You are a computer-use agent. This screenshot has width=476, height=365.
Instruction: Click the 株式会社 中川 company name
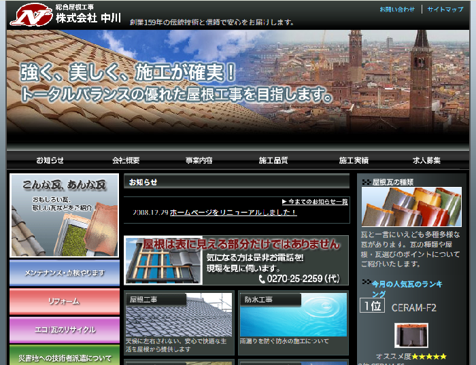click(x=88, y=18)
